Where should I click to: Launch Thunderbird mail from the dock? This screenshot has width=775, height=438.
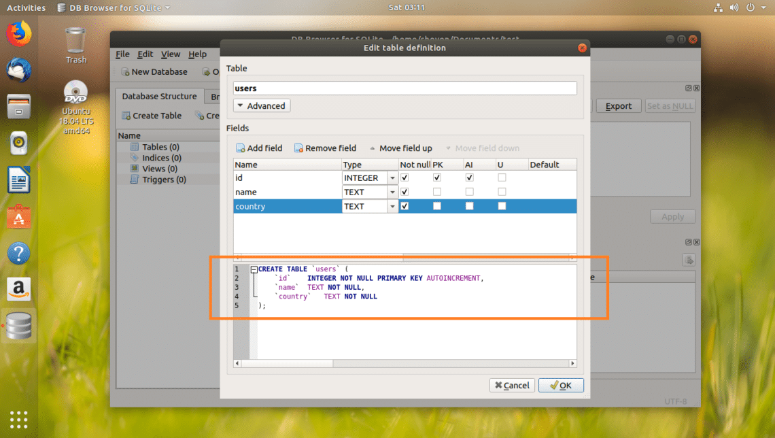19,70
